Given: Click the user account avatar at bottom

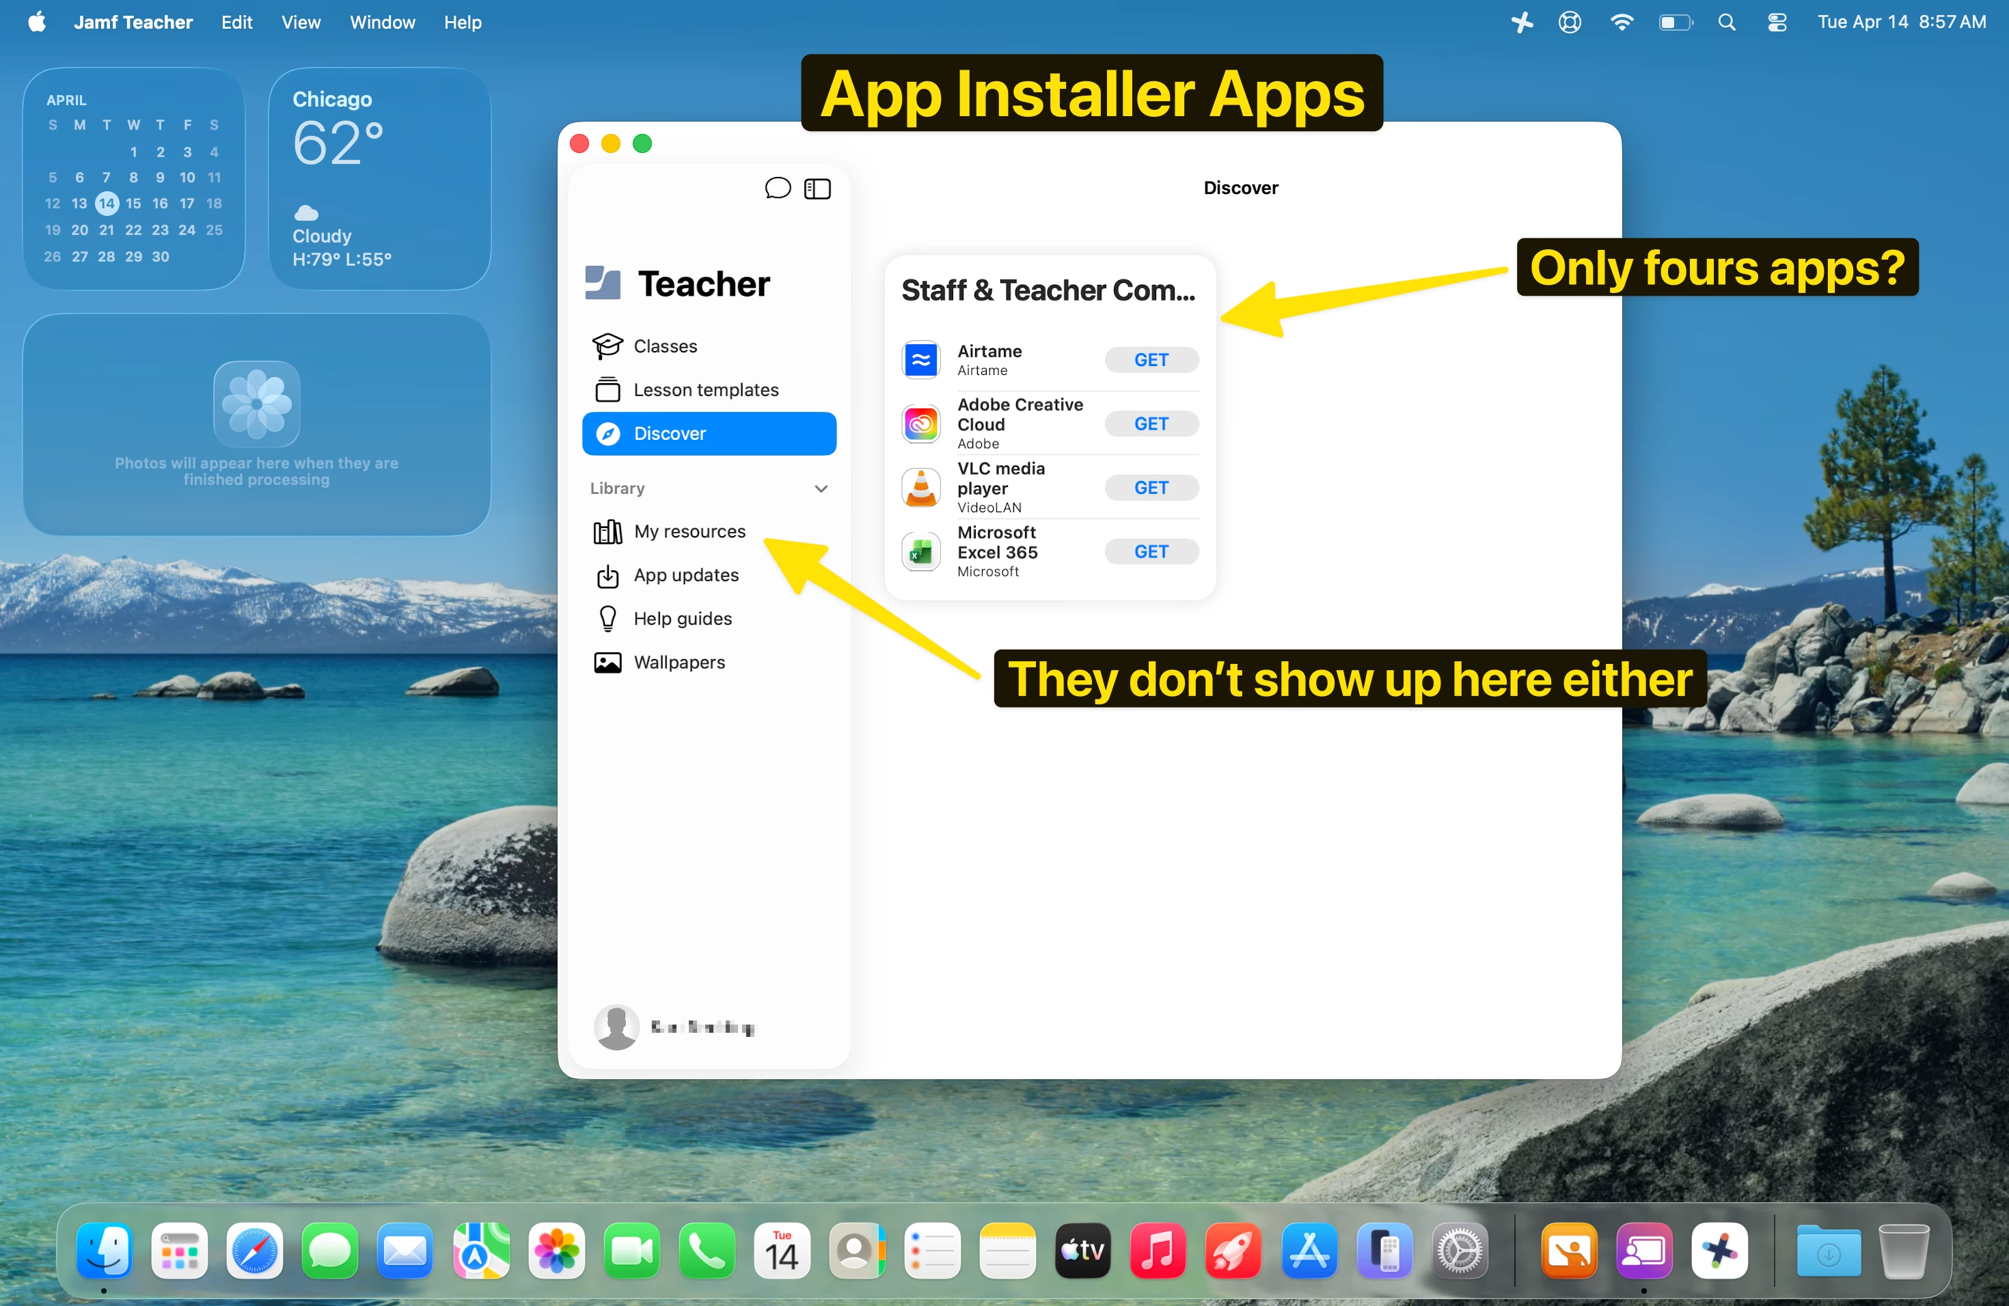Looking at the screenshot, I should tap(616, 1027).
